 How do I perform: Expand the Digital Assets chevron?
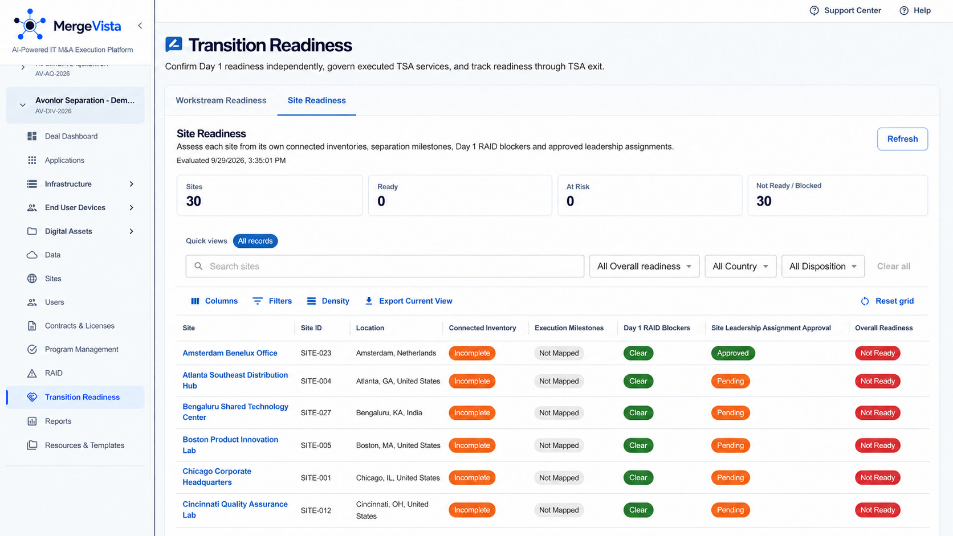[x=132, y=231]
